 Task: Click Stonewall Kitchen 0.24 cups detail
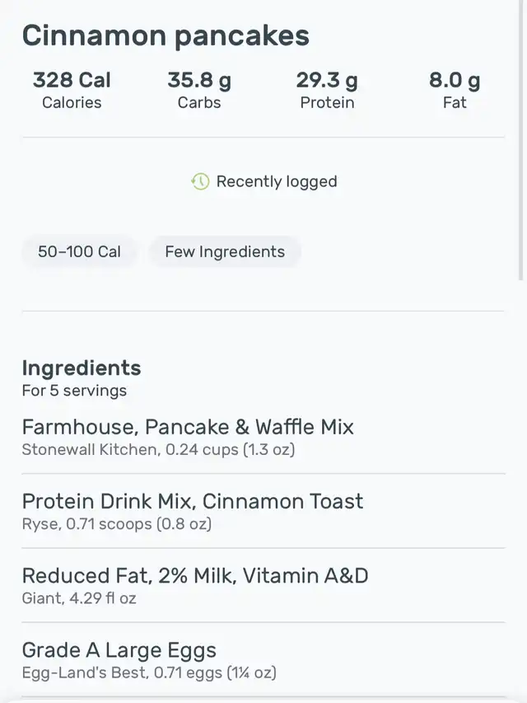(x=158, y=449)
